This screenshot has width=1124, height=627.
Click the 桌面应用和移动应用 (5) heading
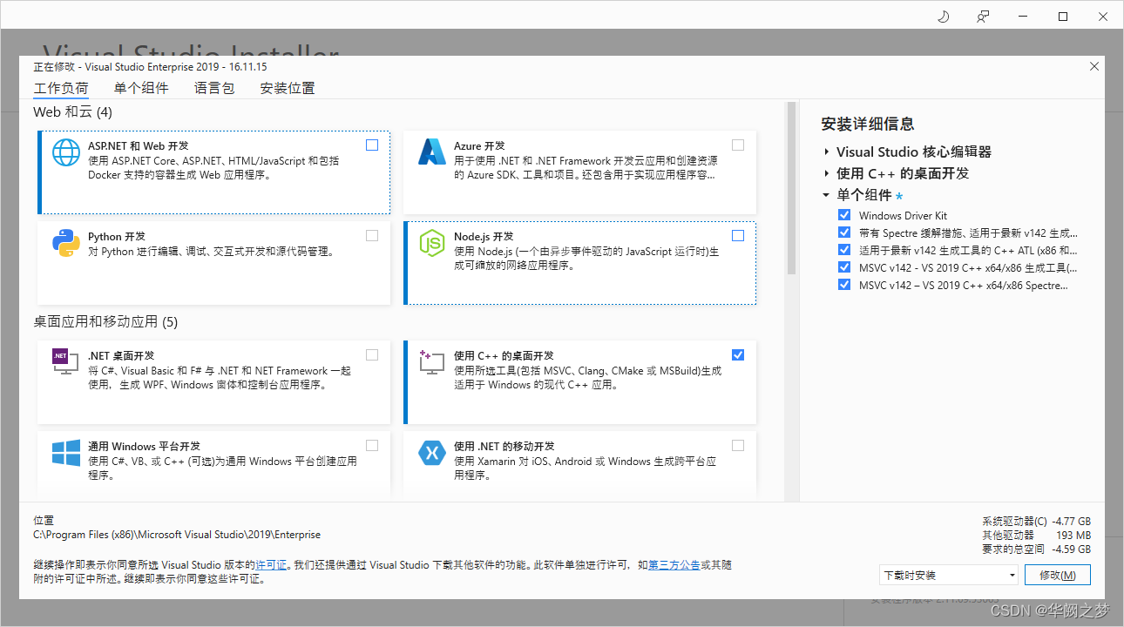[105, 322]
